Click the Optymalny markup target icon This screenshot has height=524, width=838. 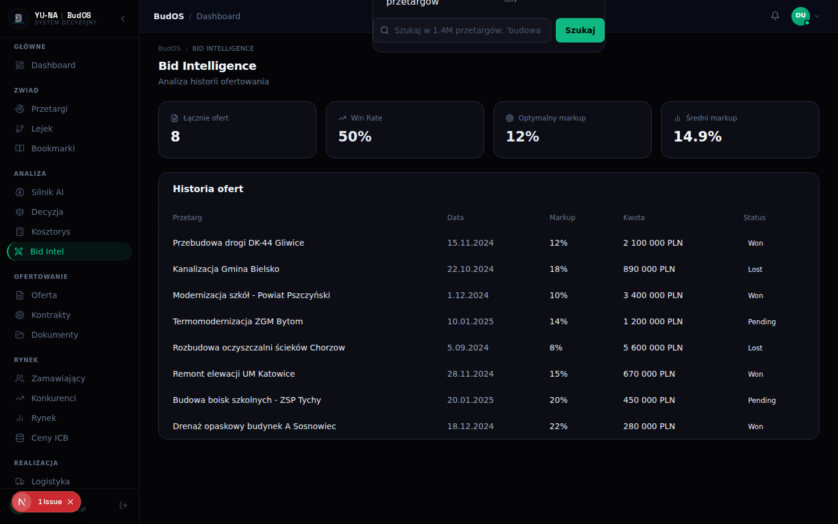[510, 118]
